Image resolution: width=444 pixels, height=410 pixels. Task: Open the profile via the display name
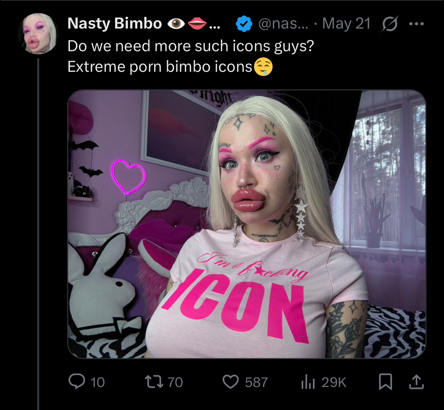[x=115, y=23]
